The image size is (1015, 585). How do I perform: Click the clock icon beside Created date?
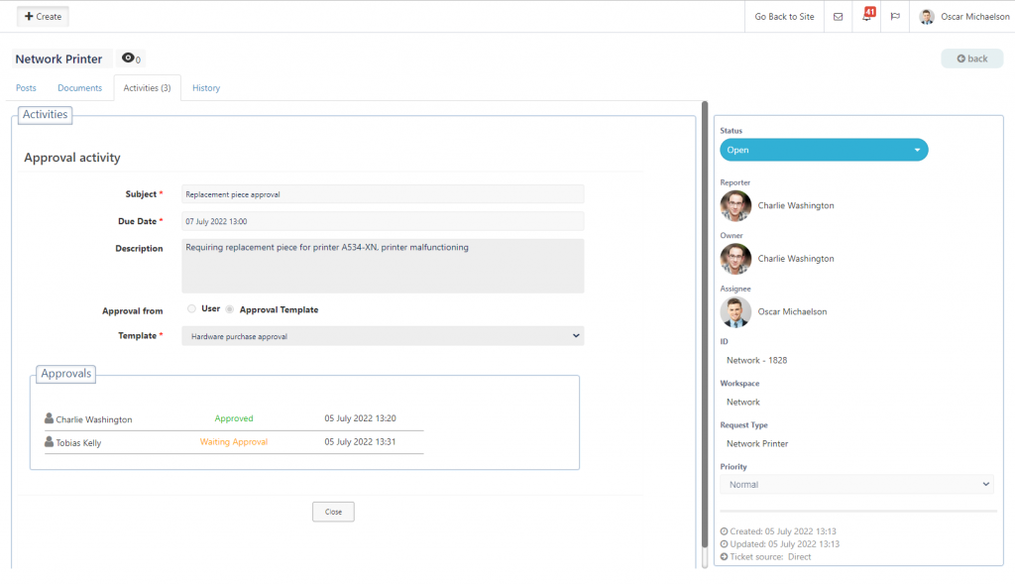tap(725, 531)
